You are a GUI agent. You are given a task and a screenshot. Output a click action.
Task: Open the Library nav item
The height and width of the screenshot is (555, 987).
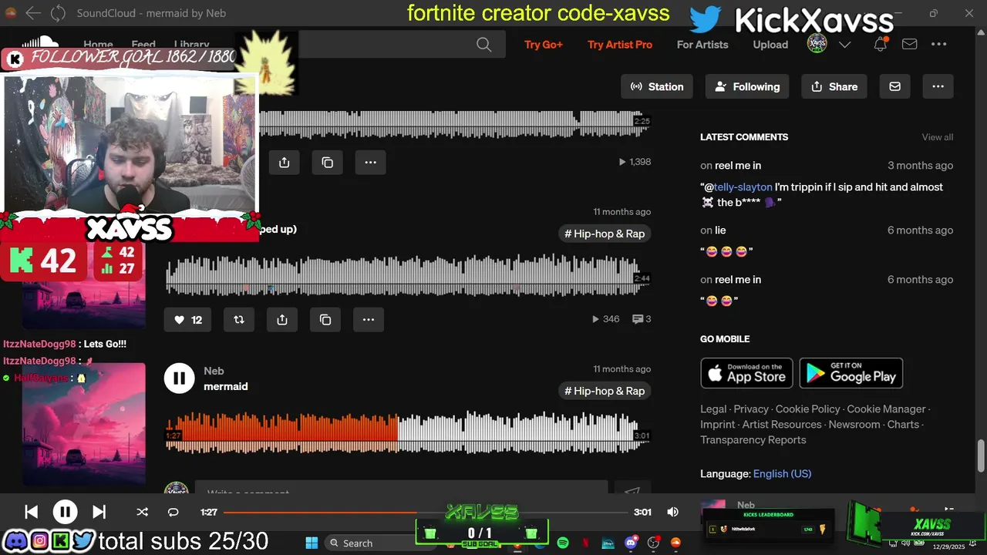click(x=191, y=44)
